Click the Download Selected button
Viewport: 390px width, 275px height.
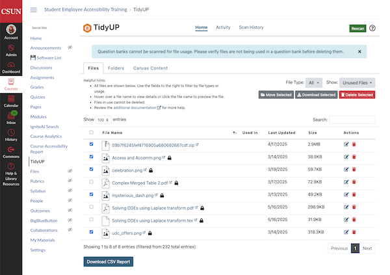pyautogui.click(x=317, y=95)
